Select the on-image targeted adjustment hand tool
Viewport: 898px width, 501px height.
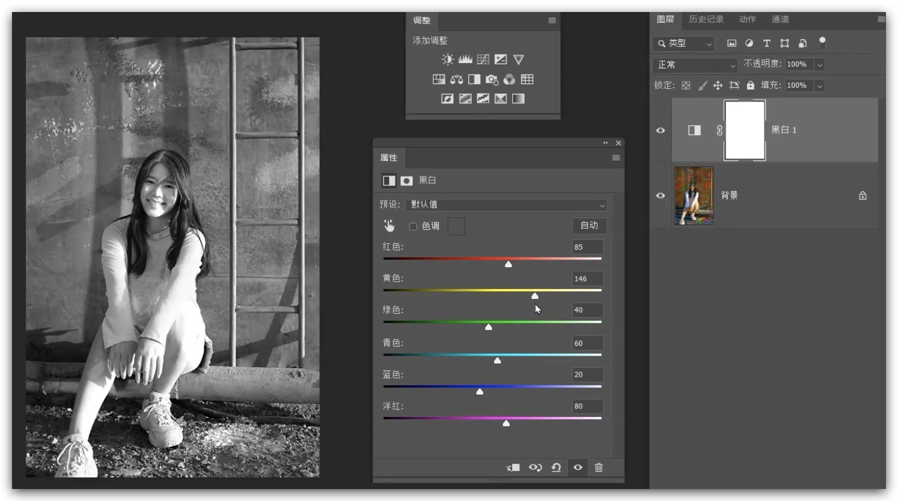click(x=389, y=226)
